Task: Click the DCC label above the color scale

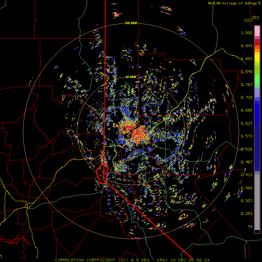Action: [256, 17]
